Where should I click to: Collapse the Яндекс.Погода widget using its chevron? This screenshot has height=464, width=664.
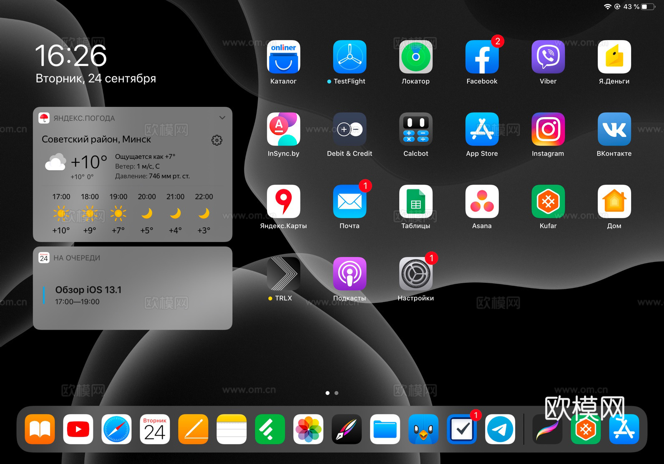click(222, 118)
